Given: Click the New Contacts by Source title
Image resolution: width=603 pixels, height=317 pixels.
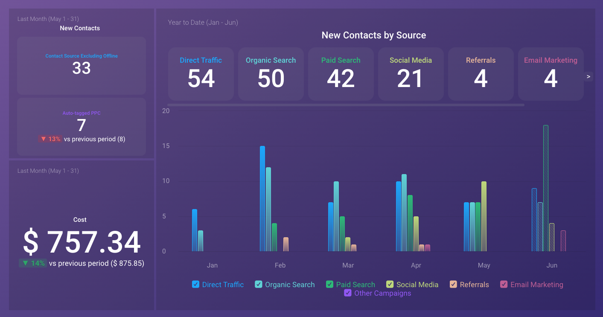Looking at the screenshot, I should [x=374, y=35].
